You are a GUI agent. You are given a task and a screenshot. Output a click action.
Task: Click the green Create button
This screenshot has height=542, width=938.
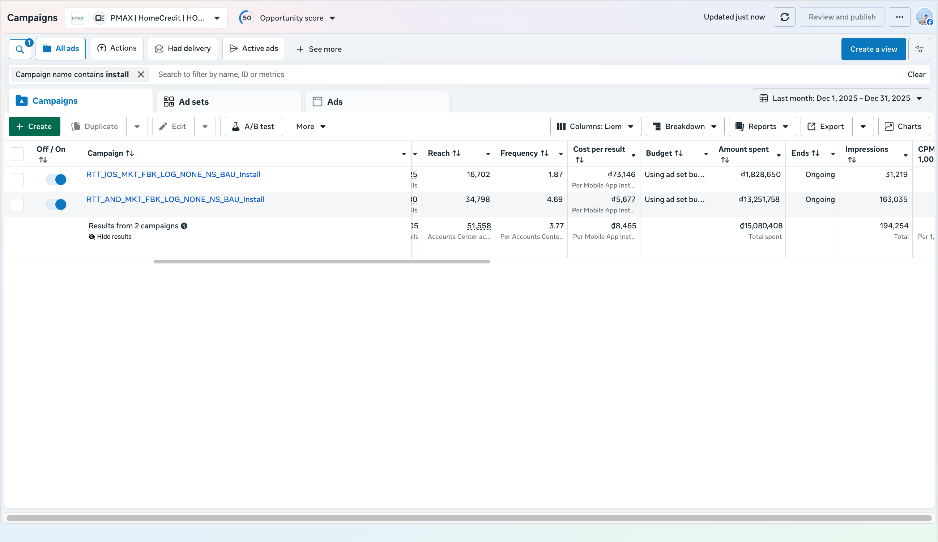click(x=34, y=126)
